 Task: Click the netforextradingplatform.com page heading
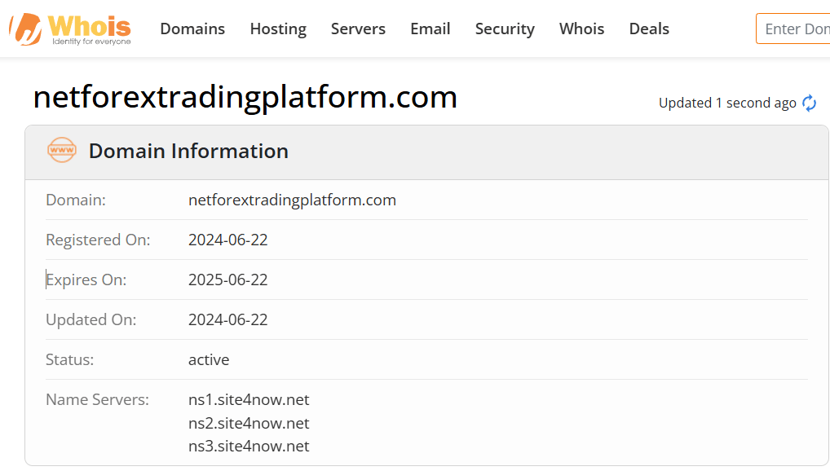[x=245, y=97]
